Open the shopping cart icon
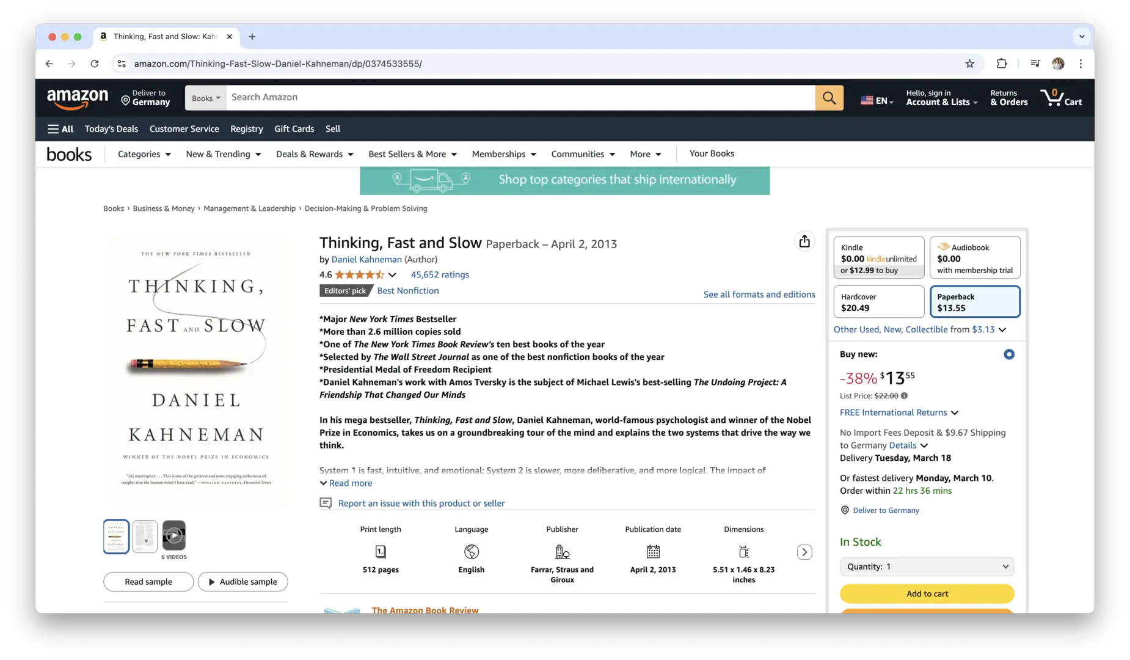This screenshot has height=660, width=1130. [x=1061, y=98]
